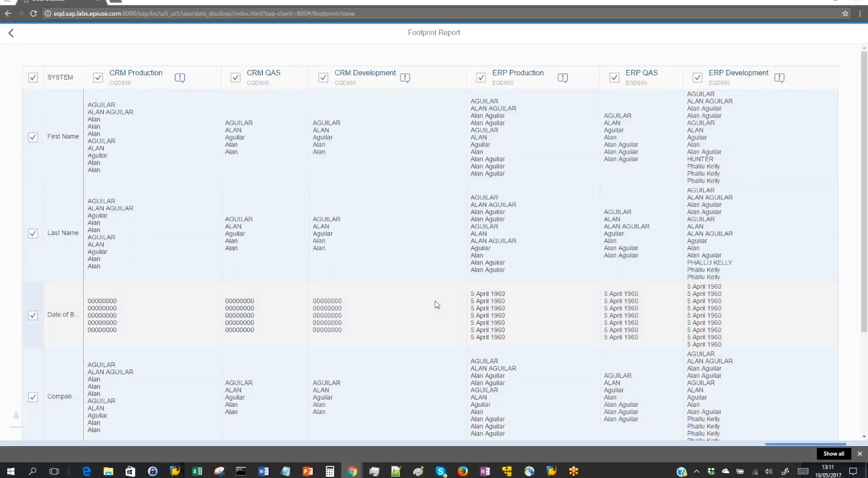This screenshot has width=868, height=478.
Task: Bookmark this page with the star icon
Action: point(845,13)
